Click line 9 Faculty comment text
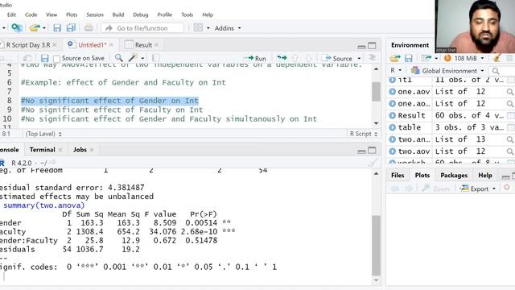 click(x=112, y=110)
